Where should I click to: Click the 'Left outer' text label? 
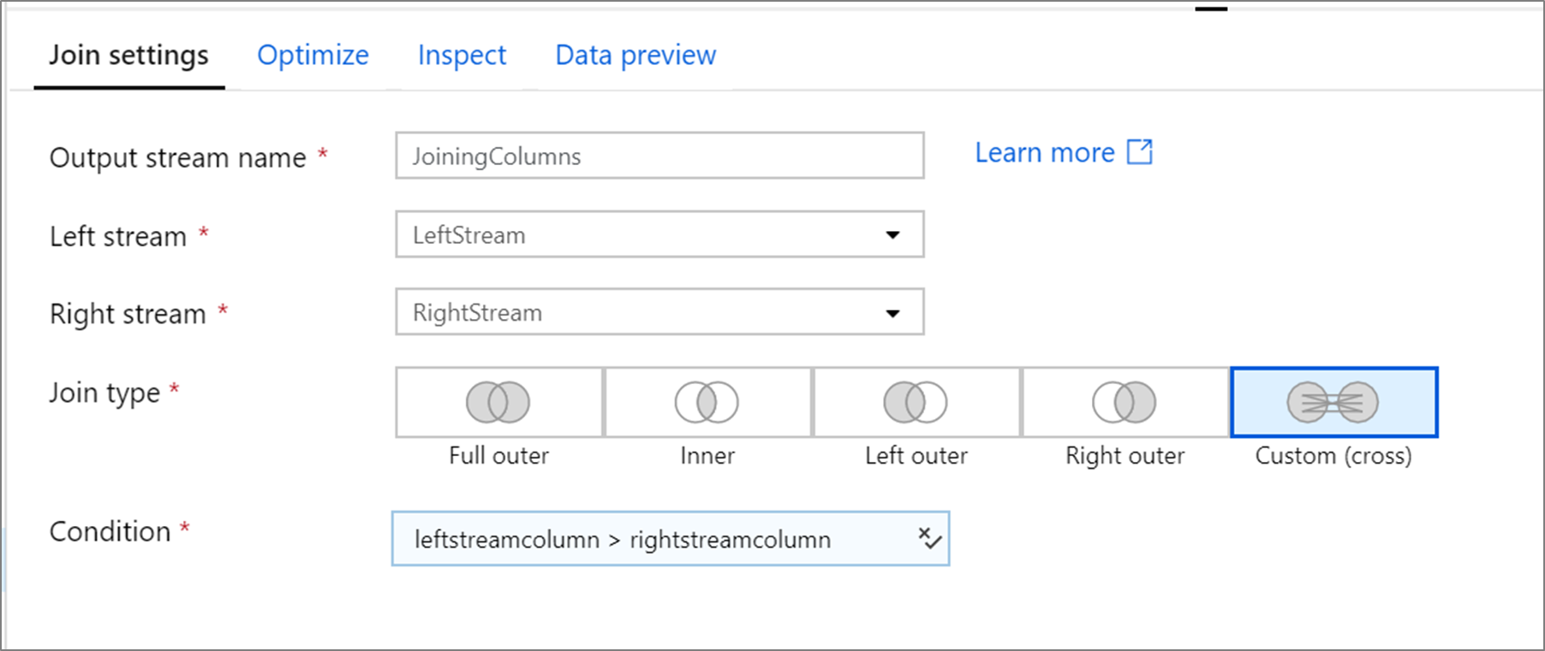coord(916,456)
